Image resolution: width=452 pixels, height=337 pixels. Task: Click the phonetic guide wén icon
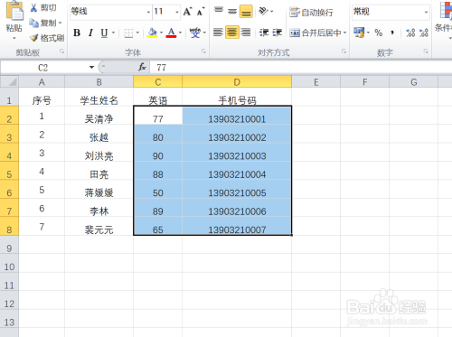coord(195,33)
